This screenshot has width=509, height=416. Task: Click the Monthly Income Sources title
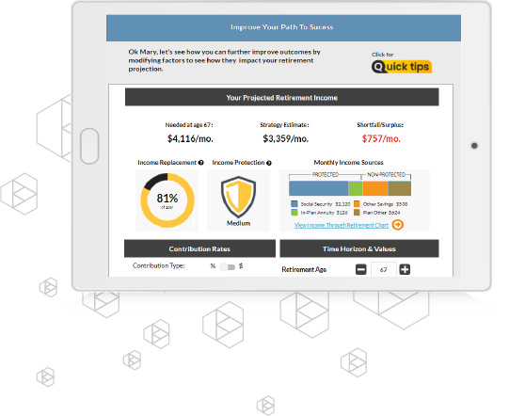coord(348,163)
